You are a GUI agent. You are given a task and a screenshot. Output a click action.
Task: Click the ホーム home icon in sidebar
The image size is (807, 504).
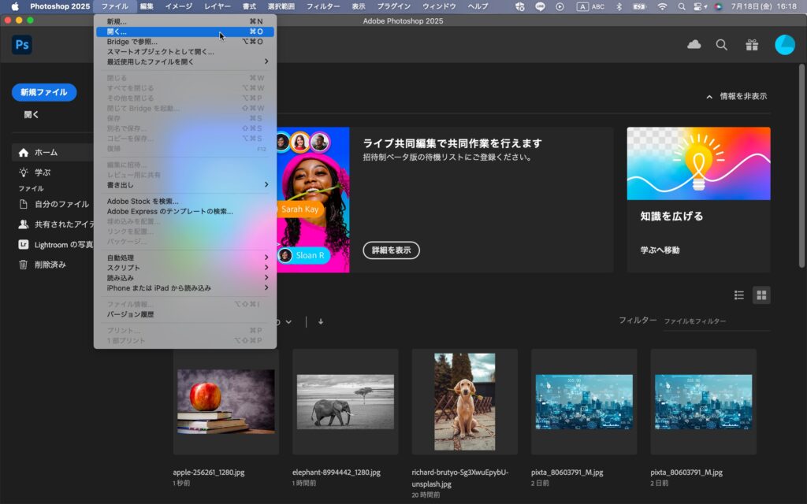click(x=23, y=153)
